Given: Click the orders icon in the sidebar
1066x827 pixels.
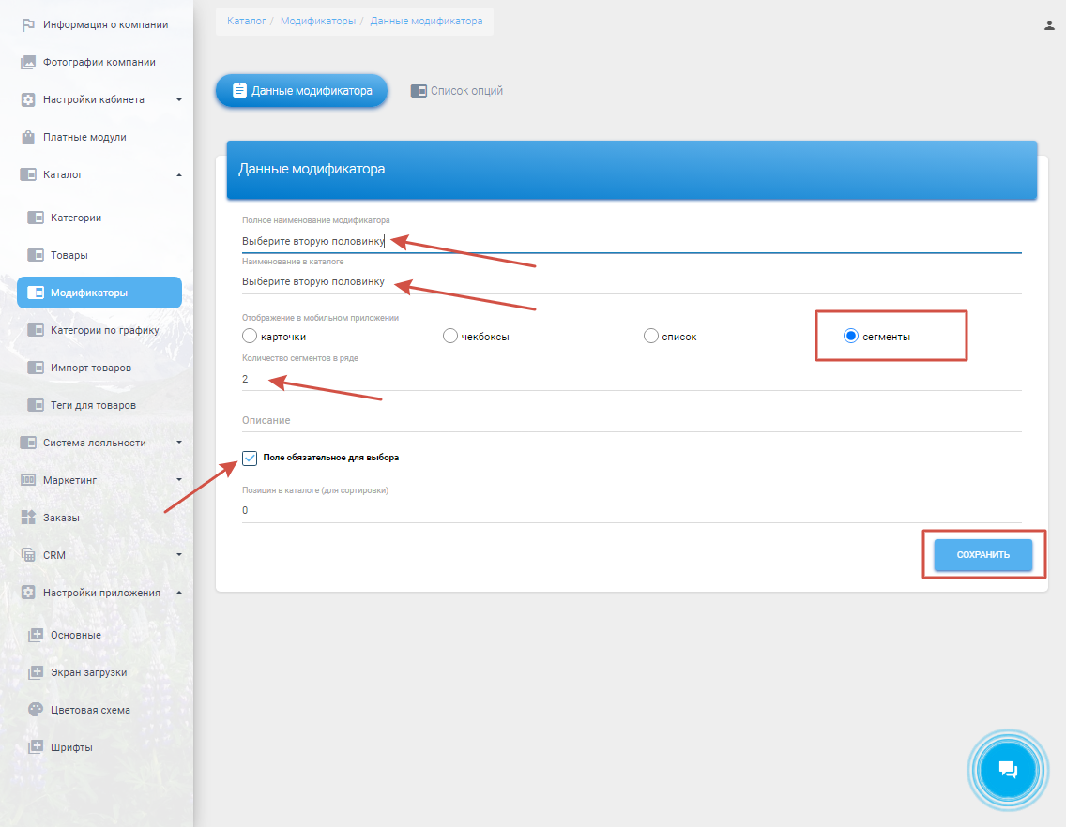Looking at the screenshot, I should pos(28,518).
